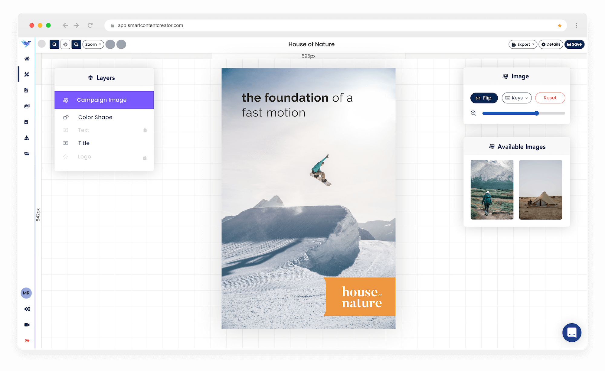The height and width of the screenshot is (371, 605).
Task: Open the Zoom dropdown
Action: (93, 44)
